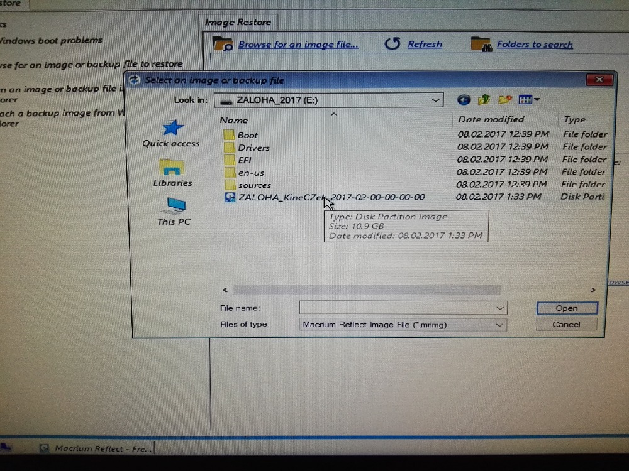Select the en-us folder name
629x471 pixels.
pyautogui.click(x=251, y=173)
